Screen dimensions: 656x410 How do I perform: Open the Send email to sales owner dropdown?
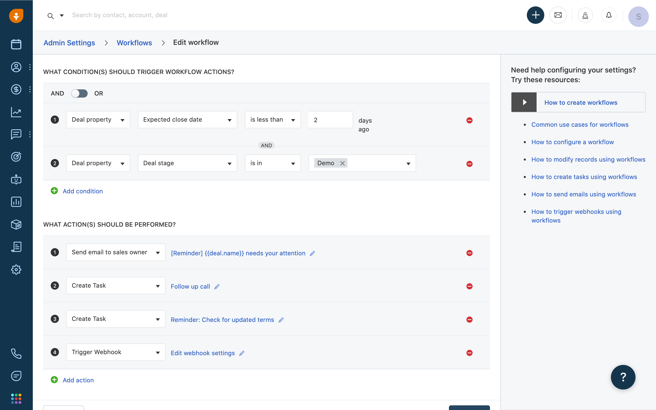[116, 252]
